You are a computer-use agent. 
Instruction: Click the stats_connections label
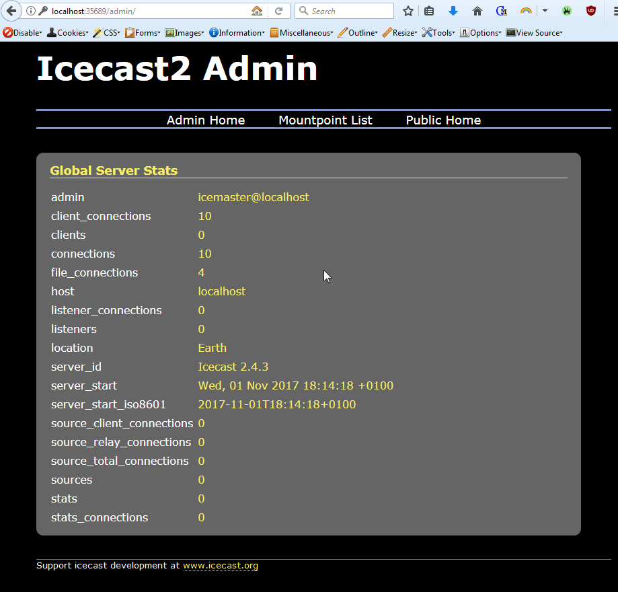[x=100, y=517]
